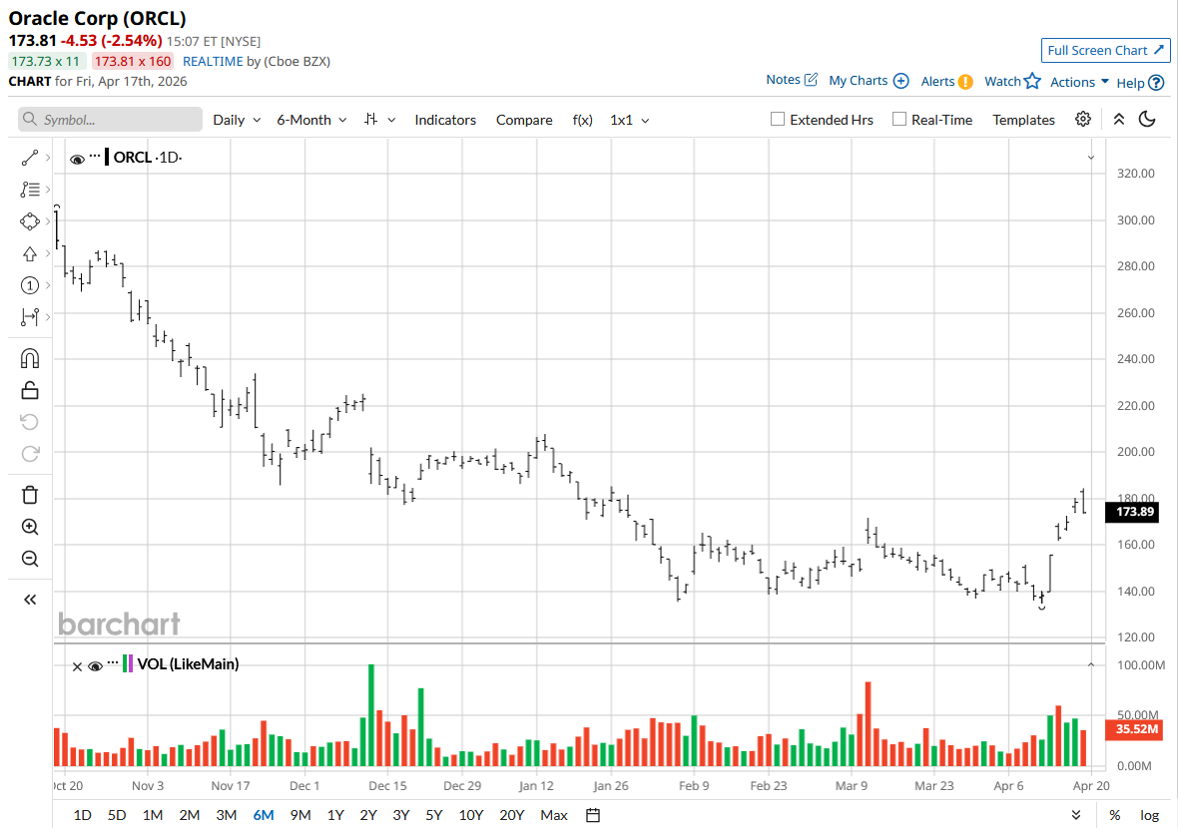Open the Fibonacci and text tools icon

click(x=29, y=190)
